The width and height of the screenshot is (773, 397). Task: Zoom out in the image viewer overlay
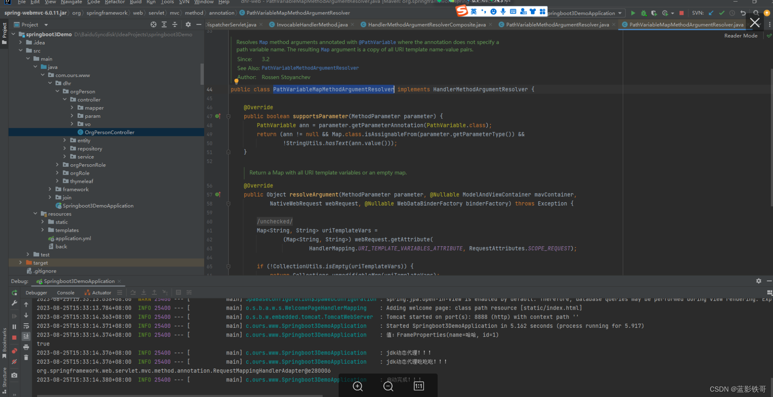pos(388,386)
